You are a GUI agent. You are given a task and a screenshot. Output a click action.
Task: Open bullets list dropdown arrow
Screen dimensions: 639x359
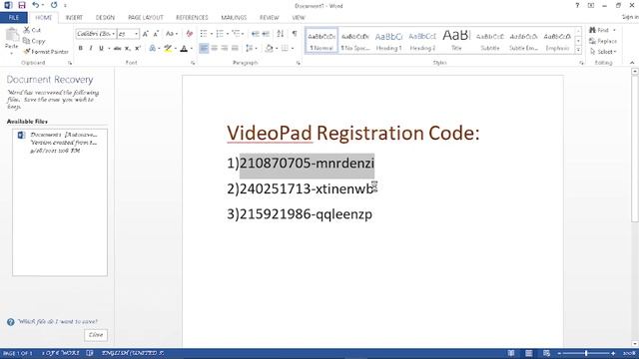(x=212, y=34)
